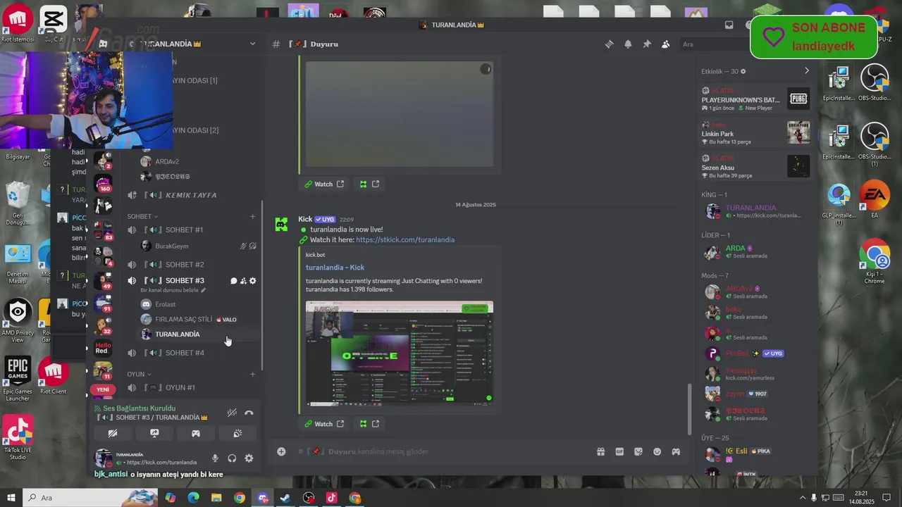This screenshot has width=902, height=507.
Task: Open emoji picker in message bar
Action: click(x=657, y=451)
